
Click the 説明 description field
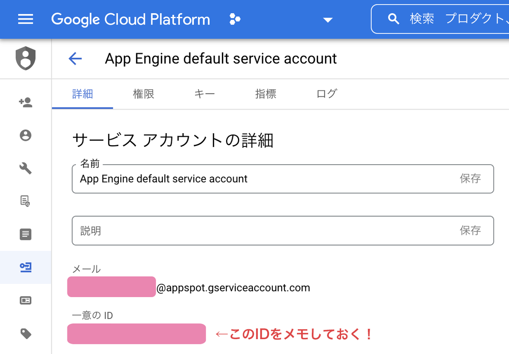point(283,230)
